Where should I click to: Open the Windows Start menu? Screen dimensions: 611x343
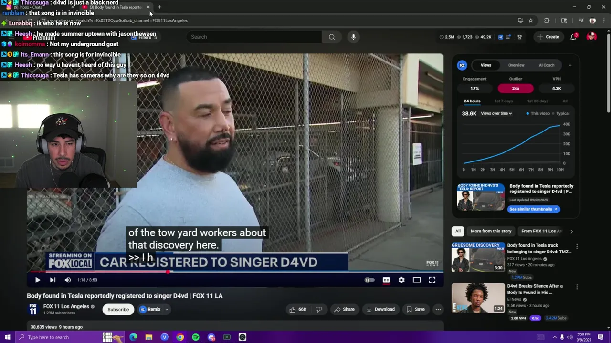coord(7,337)
